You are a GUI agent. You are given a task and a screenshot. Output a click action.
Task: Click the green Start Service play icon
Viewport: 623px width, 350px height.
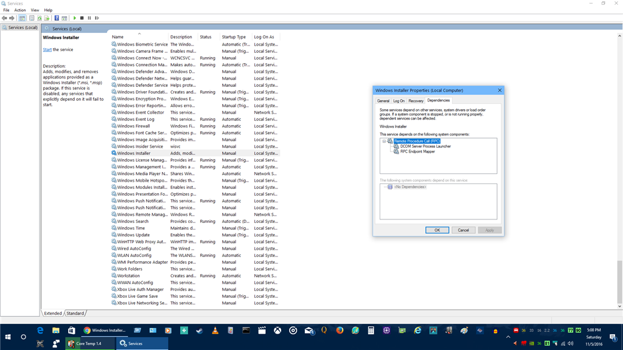tap(74, 18)
